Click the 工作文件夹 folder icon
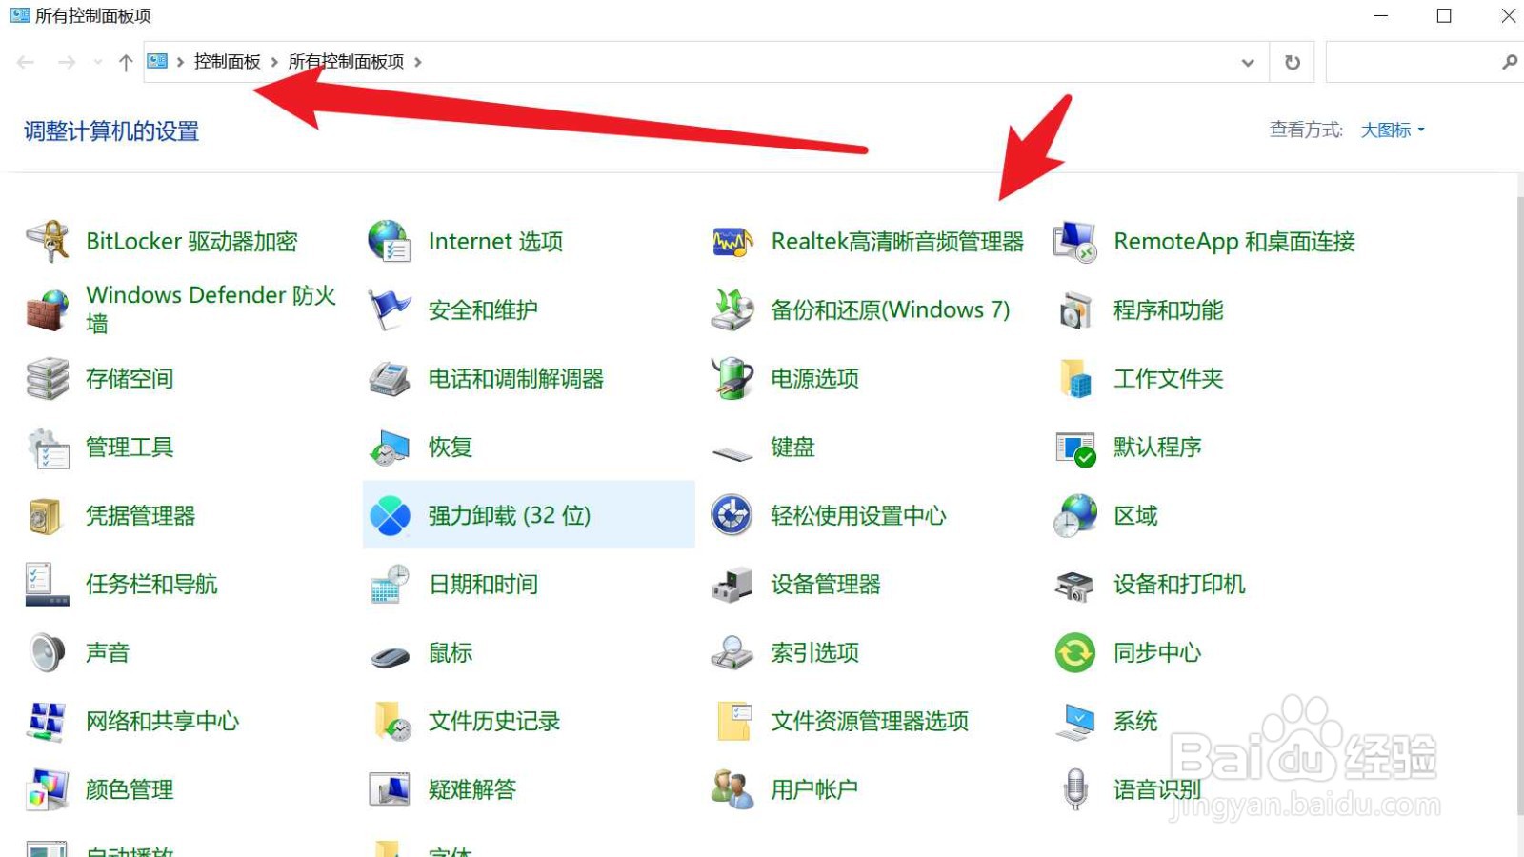 (1075, 378)
